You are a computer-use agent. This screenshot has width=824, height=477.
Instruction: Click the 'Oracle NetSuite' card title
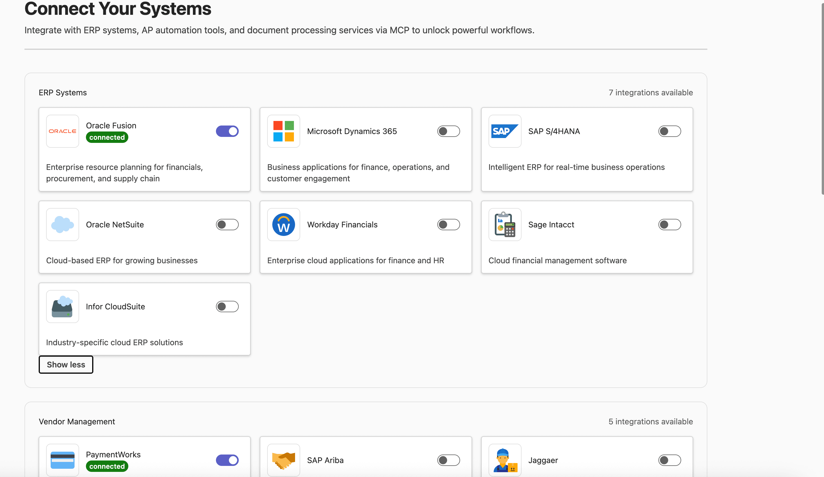[115, 225]
